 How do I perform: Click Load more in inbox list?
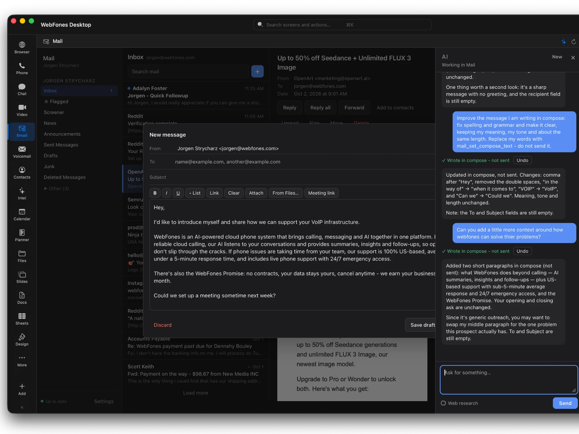pos(195,393)
